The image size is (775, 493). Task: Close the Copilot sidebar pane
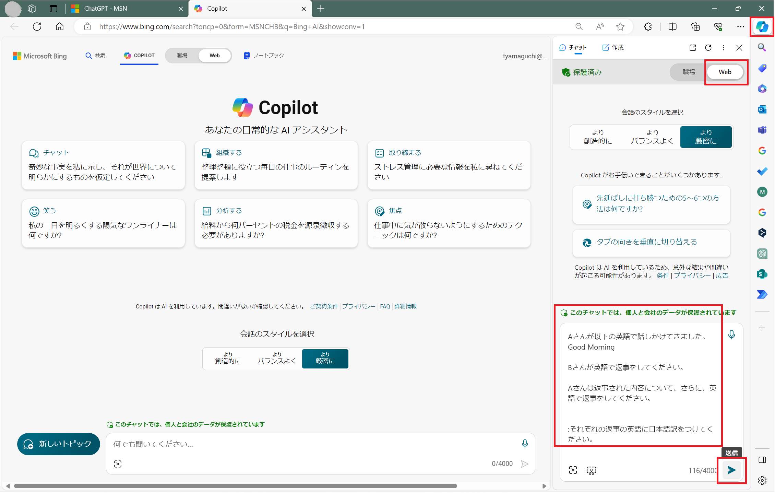click(739, 48)
